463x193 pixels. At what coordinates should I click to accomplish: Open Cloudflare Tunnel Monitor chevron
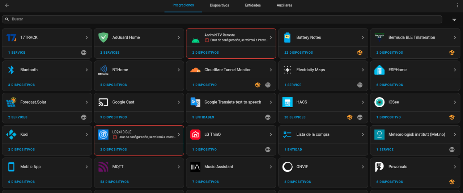[271, 70]
